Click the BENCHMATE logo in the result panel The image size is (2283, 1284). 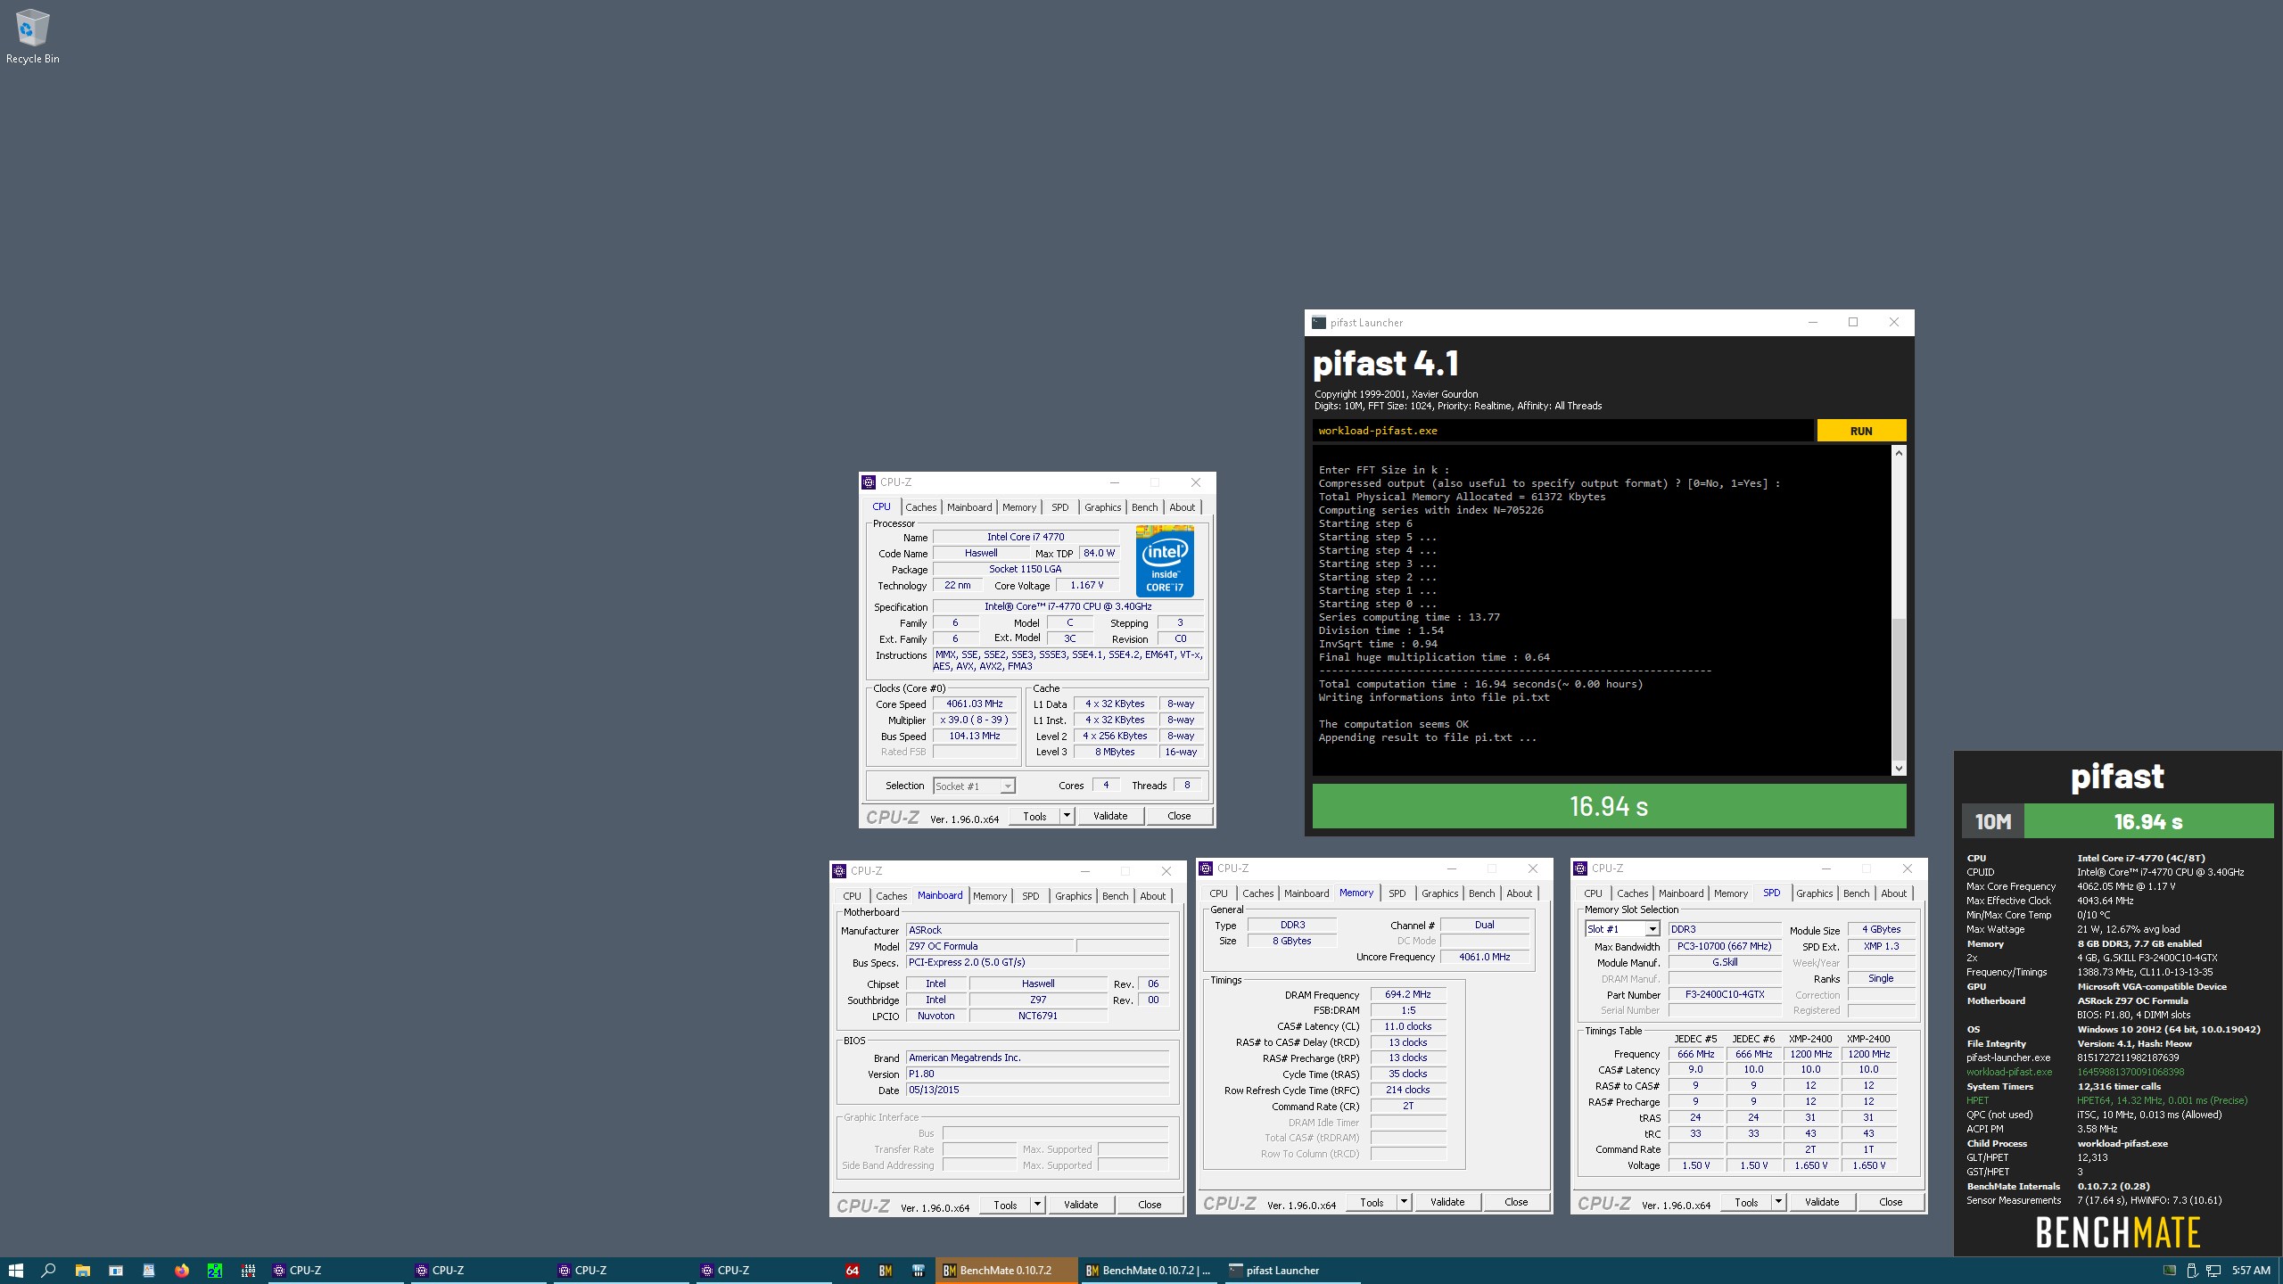click(2117, 1232)
